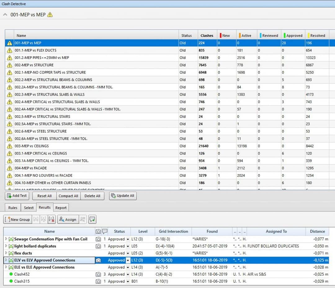Collapse the 001-MEP vs MEP test panel

point(5,15)
